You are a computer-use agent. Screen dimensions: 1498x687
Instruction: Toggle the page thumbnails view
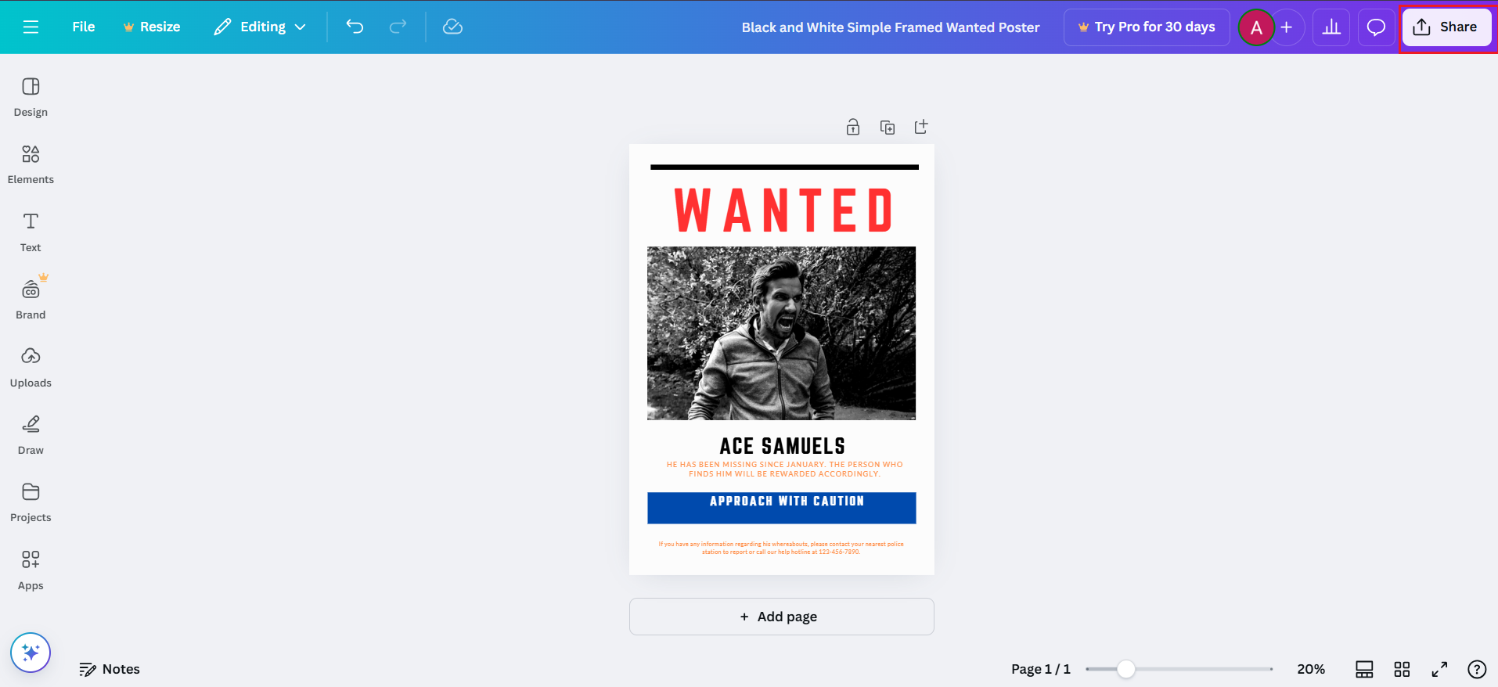[1364, 669]
